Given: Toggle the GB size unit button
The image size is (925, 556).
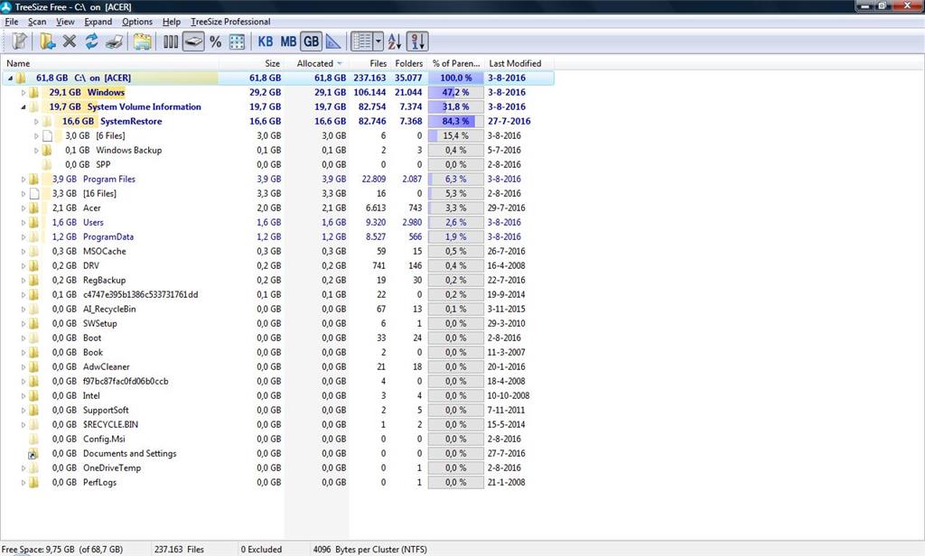Looking at the screenshot, I should coord(311,42).
